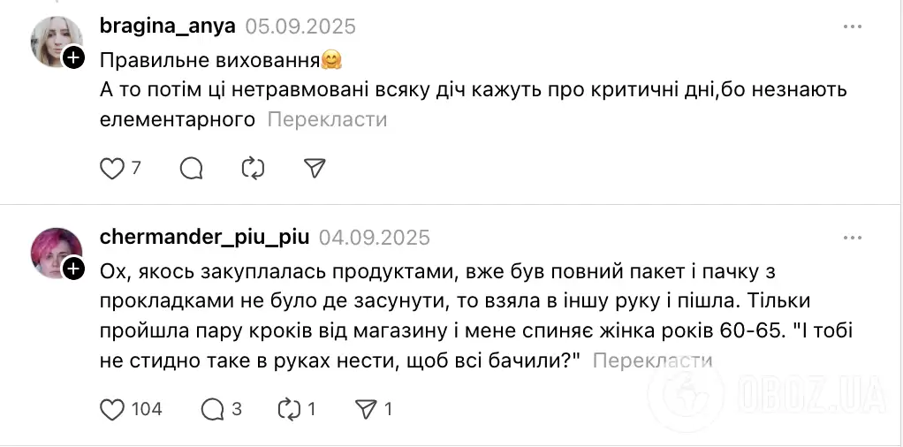
Task: Reply to bragina_anya's comment
Action: click(192, 168)
